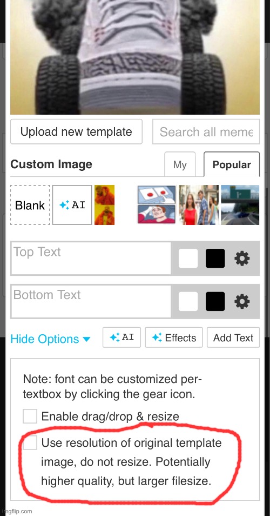The height and width of the screenshot is (516, 270).
Task: Select the AI template tile with sparkles
Action: pyautogui.click(x=72, y=205)
